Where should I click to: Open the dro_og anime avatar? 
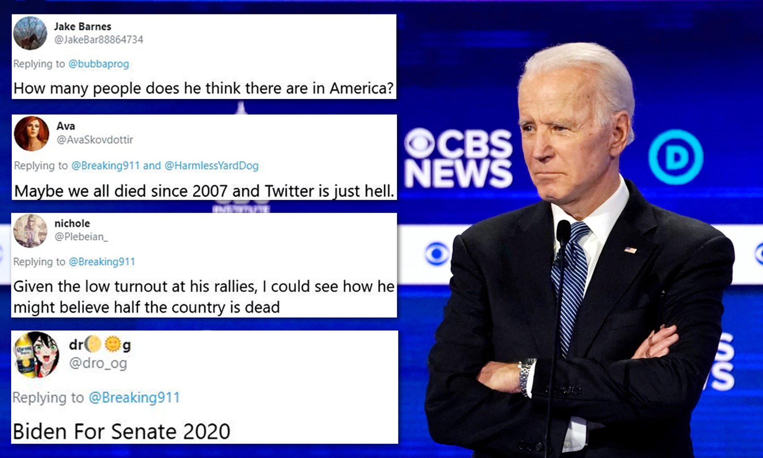pos(36,354)
